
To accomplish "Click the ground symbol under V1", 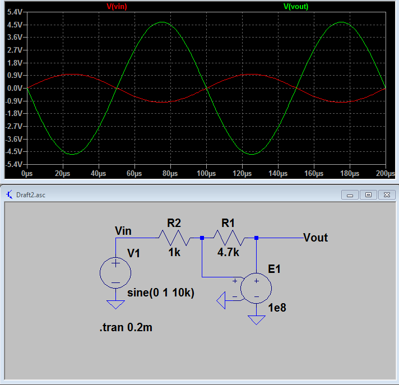I will pos(115,305).
